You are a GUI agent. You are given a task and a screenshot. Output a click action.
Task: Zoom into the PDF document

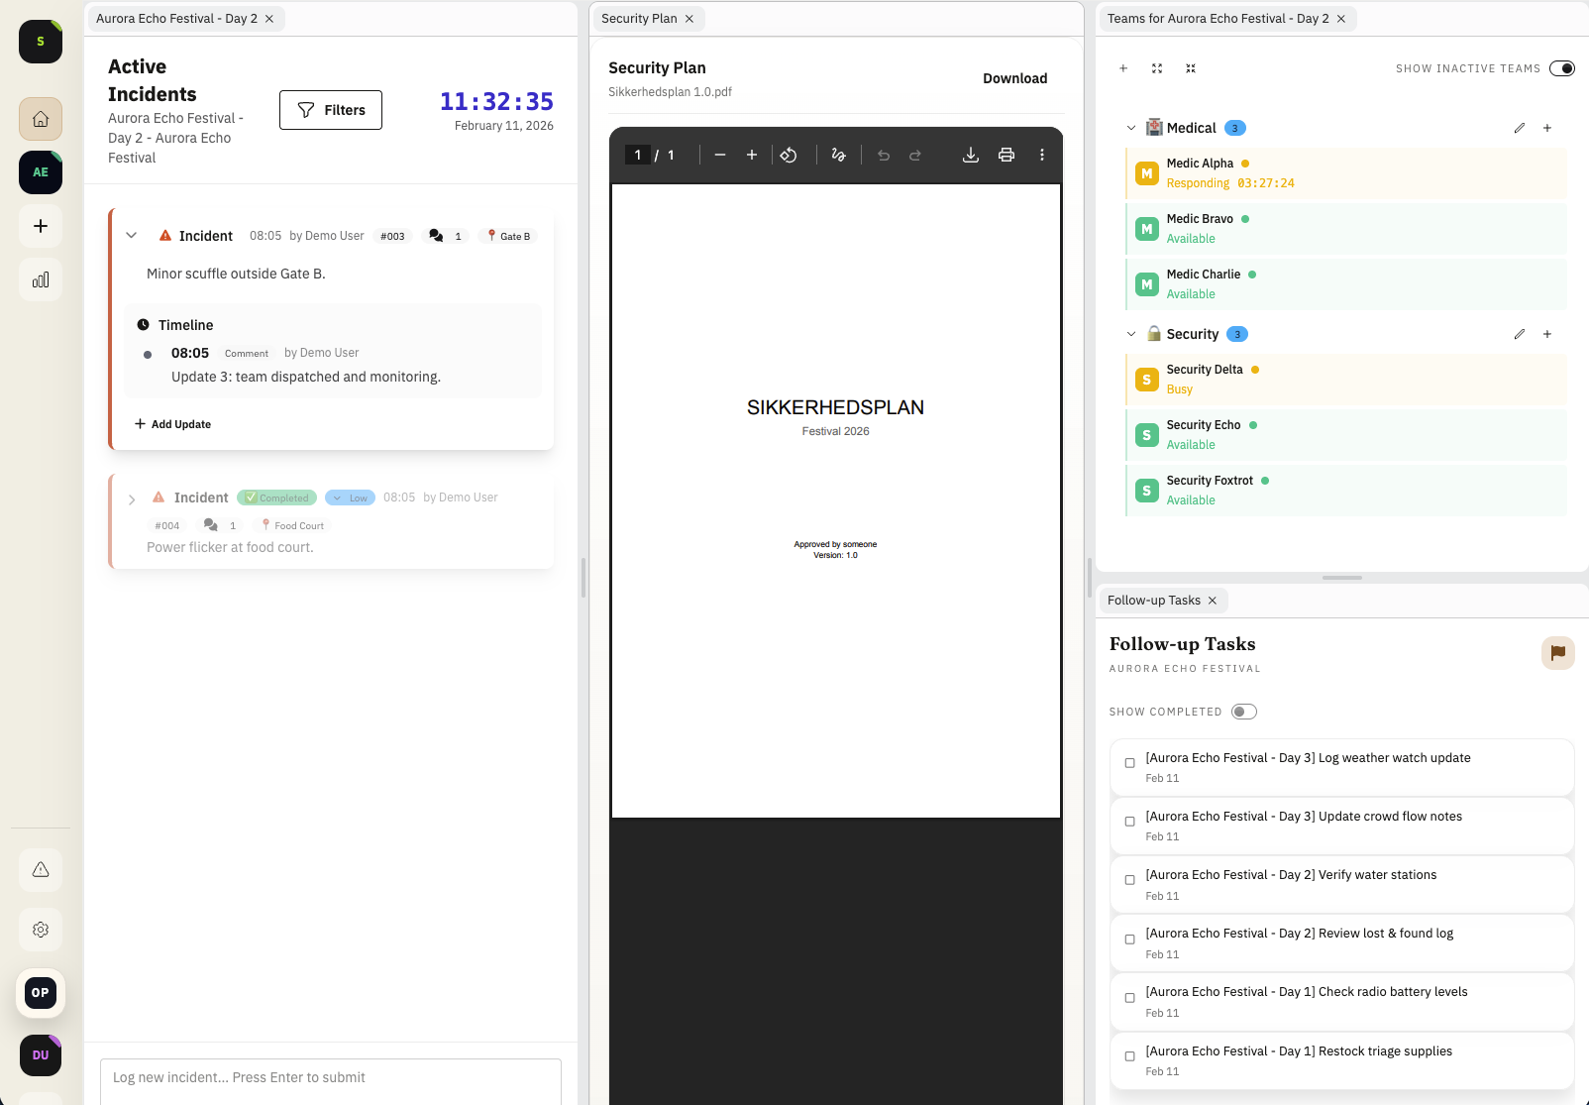point(752,155)
